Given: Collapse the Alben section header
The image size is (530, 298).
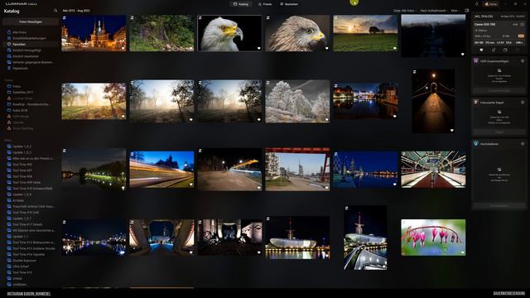Looking at the screenshot, I should pos(8,140).
